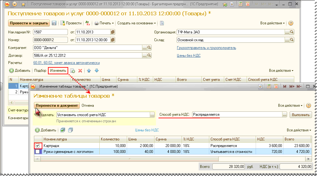The image size is (317, 176).
Task: Check the Ручки сувенирные с логотипом checkbox
Action: 38,152
